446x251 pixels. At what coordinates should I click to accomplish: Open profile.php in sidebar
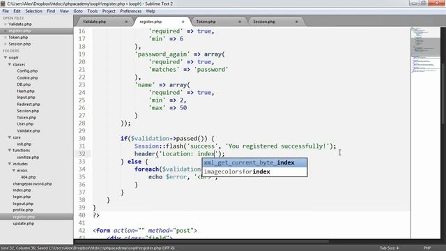[23, 210]
